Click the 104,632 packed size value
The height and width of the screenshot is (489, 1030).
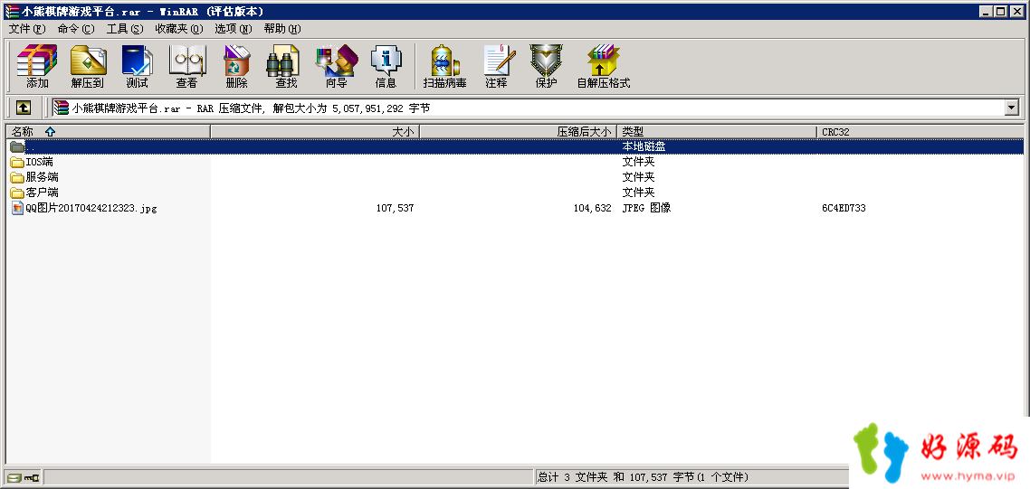[593, 208]
